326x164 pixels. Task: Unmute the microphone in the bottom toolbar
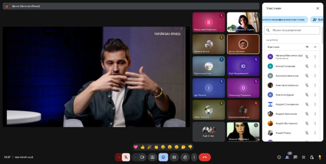pos(126,157)
